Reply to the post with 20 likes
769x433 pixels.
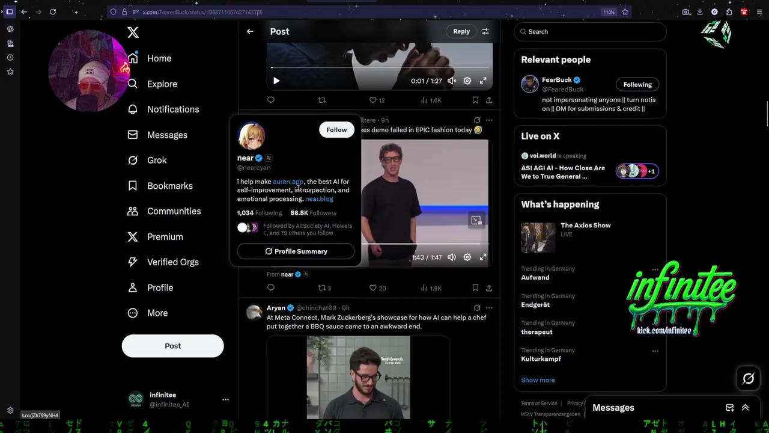[x=271, y=288]
